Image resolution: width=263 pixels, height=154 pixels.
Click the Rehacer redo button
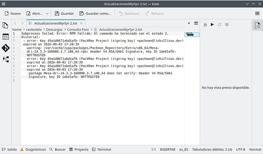pos(155,14)
